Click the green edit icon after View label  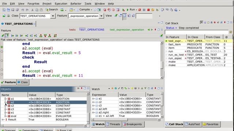click(116, 15)
